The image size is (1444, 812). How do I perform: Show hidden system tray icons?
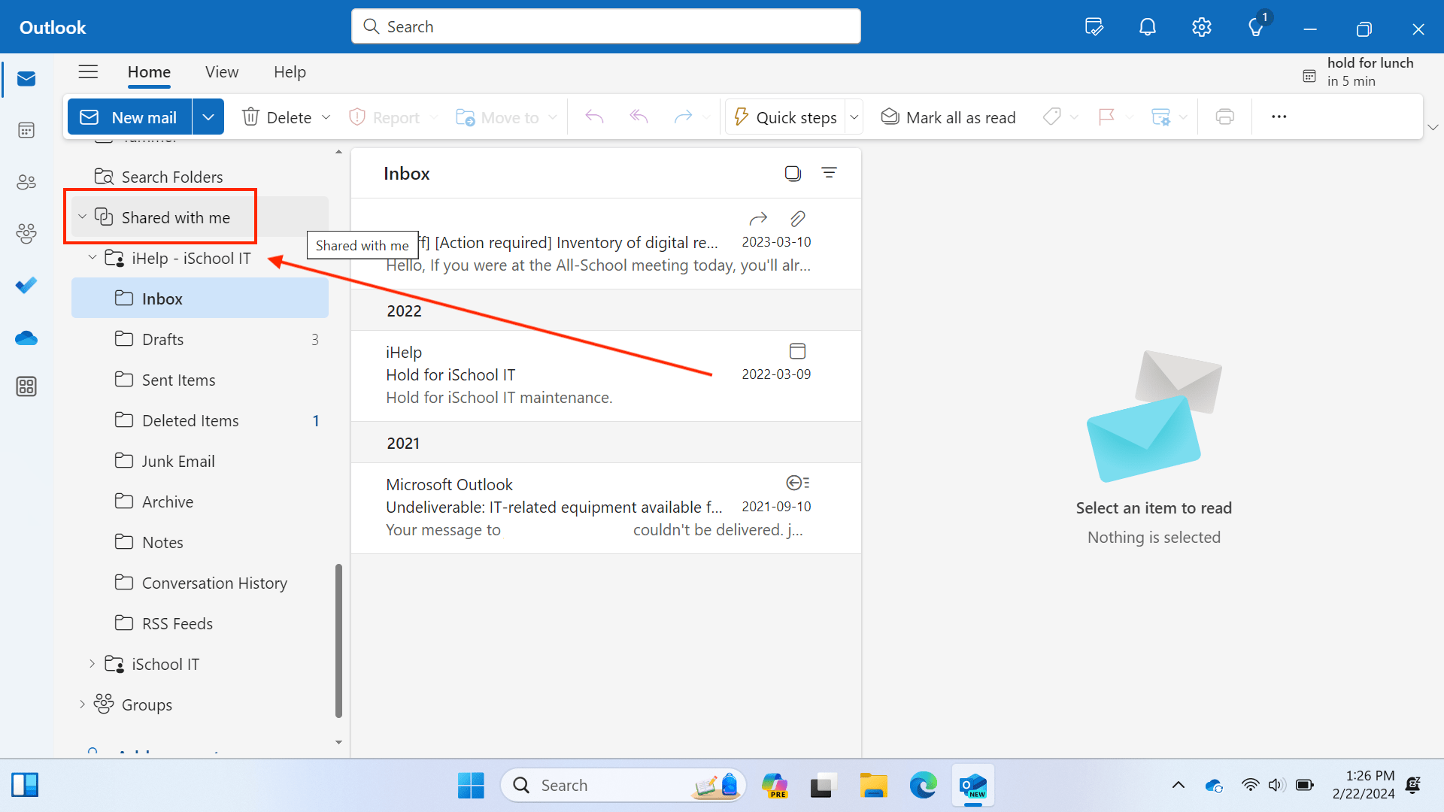[x=1179, y=786]
